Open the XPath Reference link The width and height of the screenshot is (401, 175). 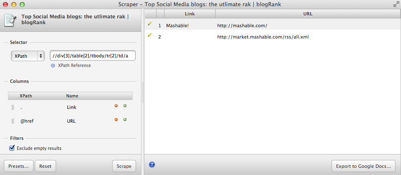[x=74, y=66]
